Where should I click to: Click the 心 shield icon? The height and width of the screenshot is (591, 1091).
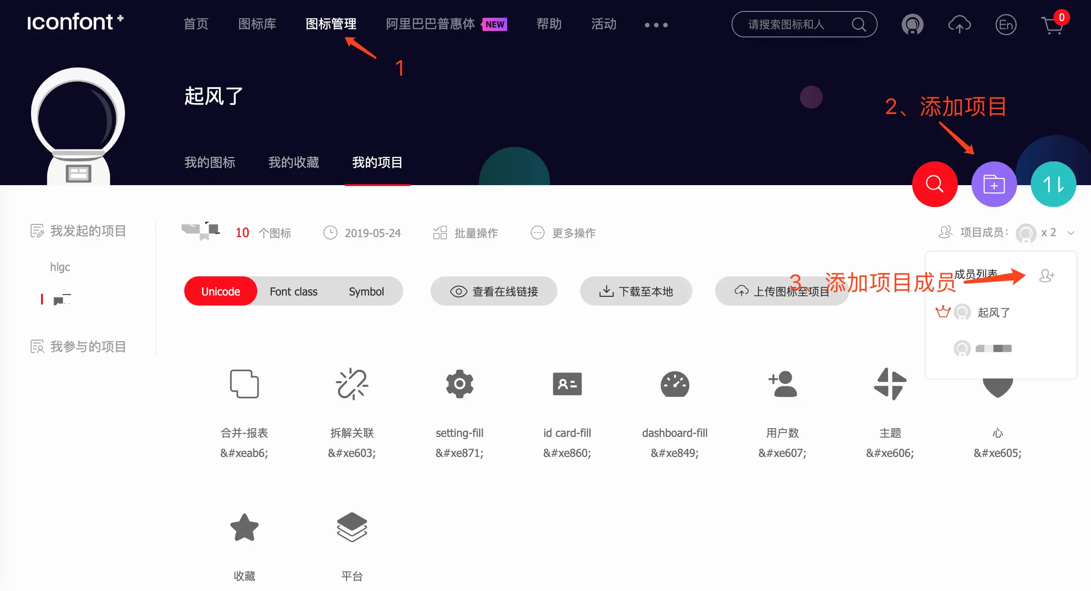(x=997, y=384)
